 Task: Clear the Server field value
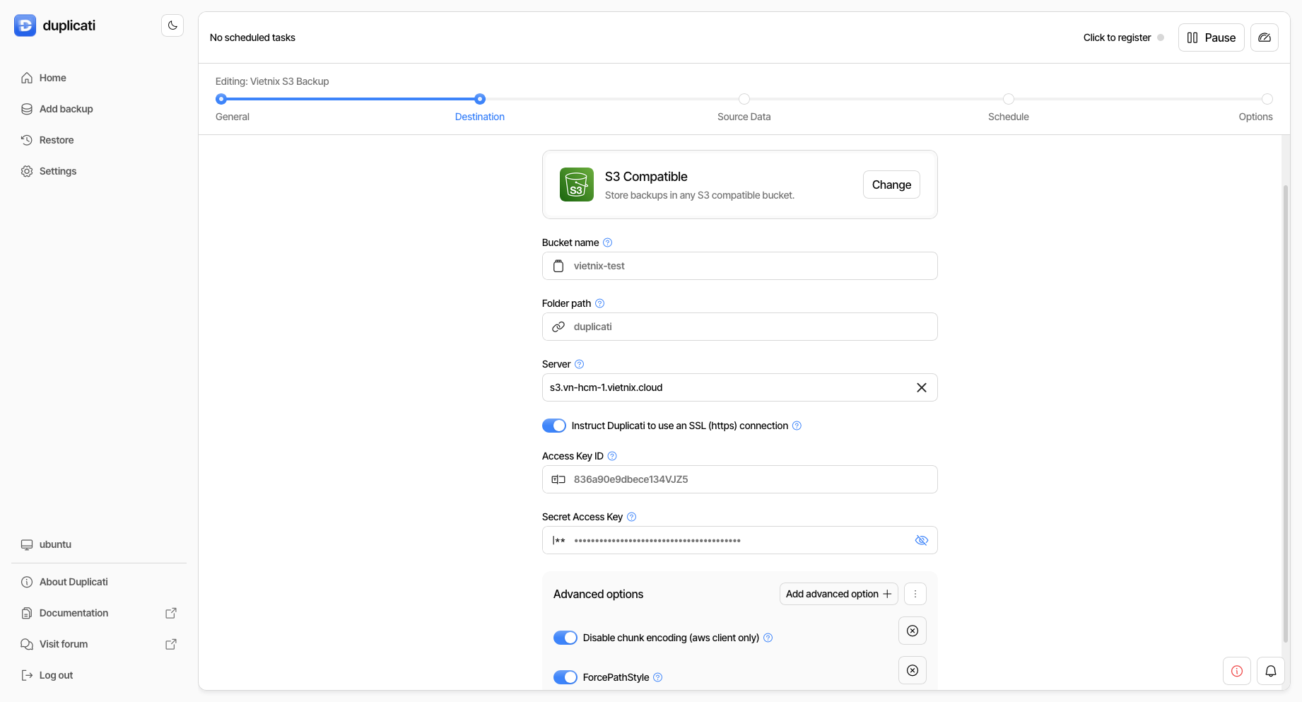coord(921,387)
